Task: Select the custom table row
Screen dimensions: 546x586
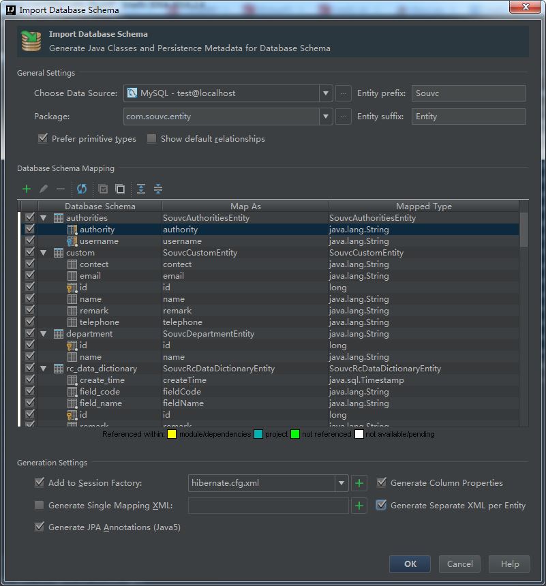Action: click(80, 253)
